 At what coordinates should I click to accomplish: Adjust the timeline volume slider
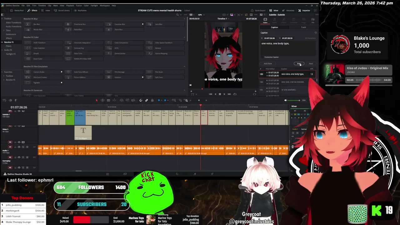tap(294, 100)
